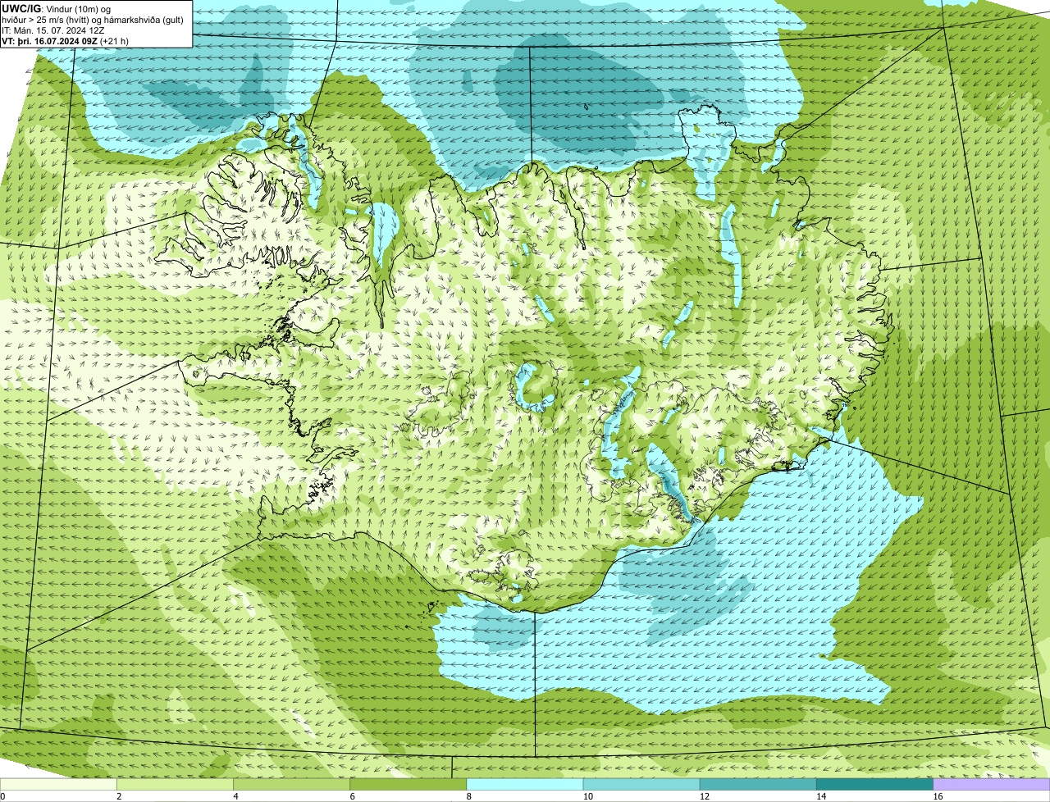Viewport: 1050px width, 802px height.
Task: Select the 14–16 m/s dark teal scale swatch
Action: tap(874, 785)
